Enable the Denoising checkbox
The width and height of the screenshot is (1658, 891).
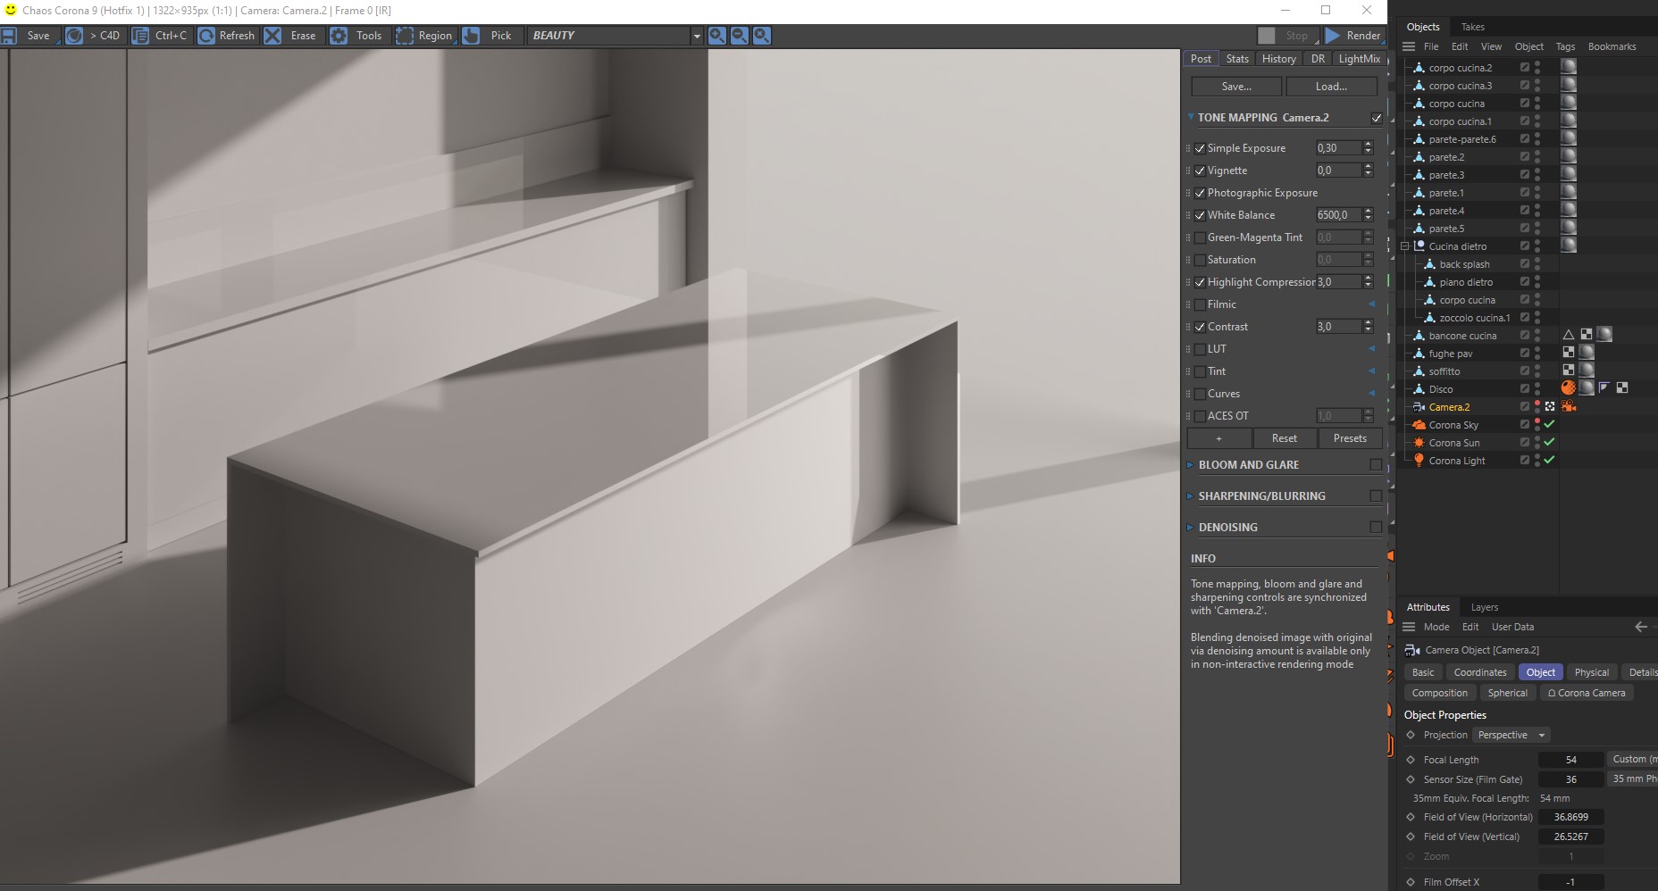(1376, 528)
